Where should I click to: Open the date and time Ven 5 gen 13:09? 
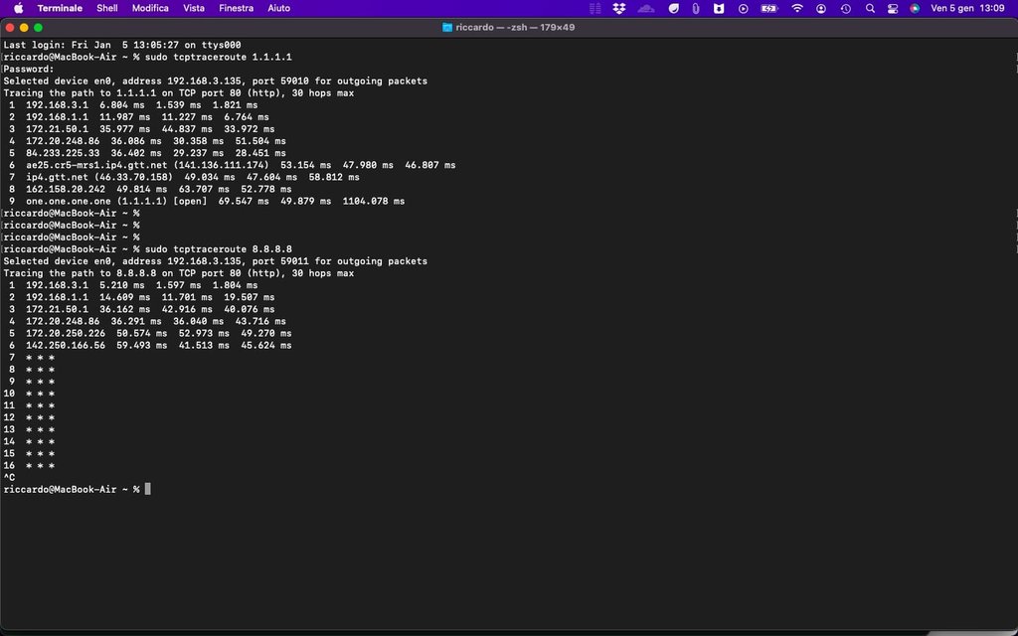967,8
